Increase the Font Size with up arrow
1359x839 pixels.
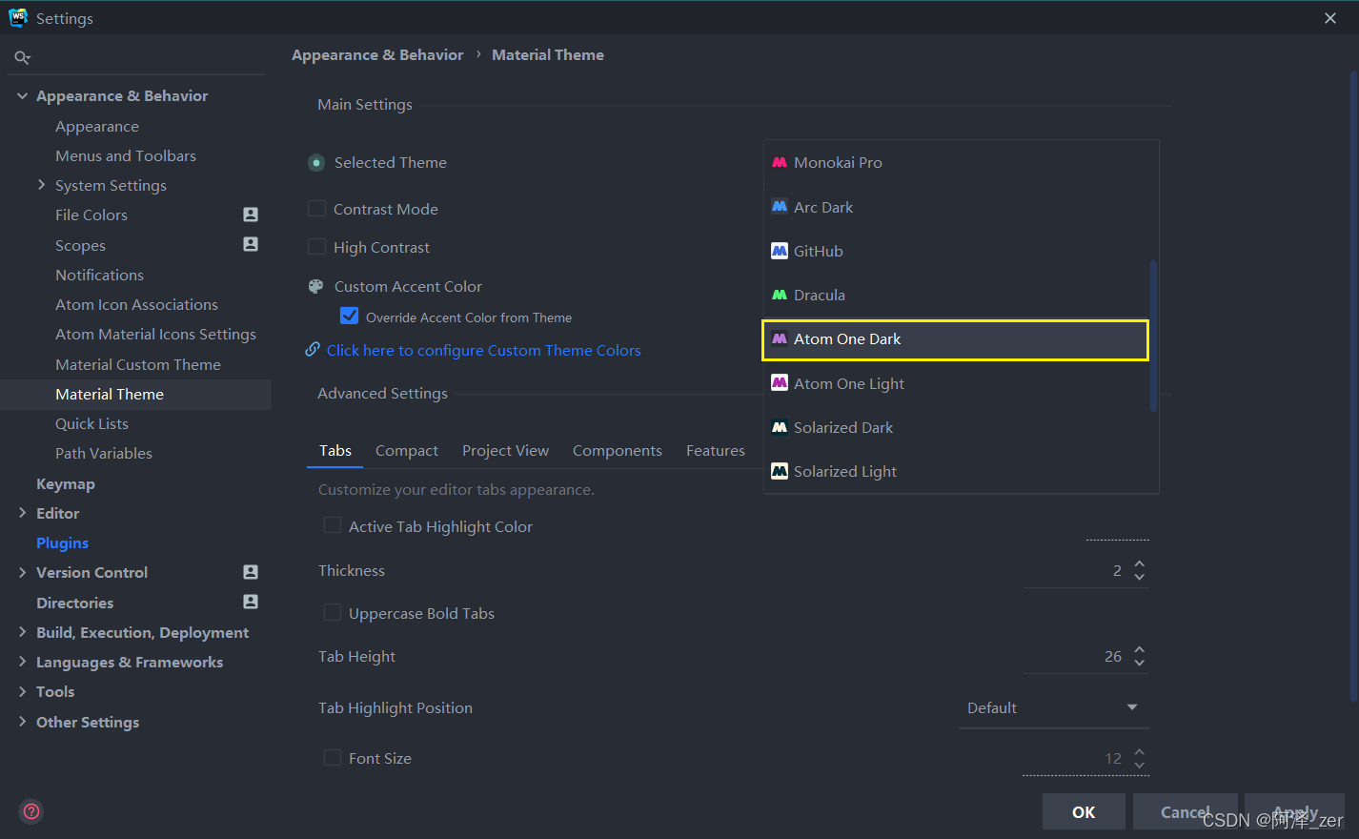pos(1139,752)
